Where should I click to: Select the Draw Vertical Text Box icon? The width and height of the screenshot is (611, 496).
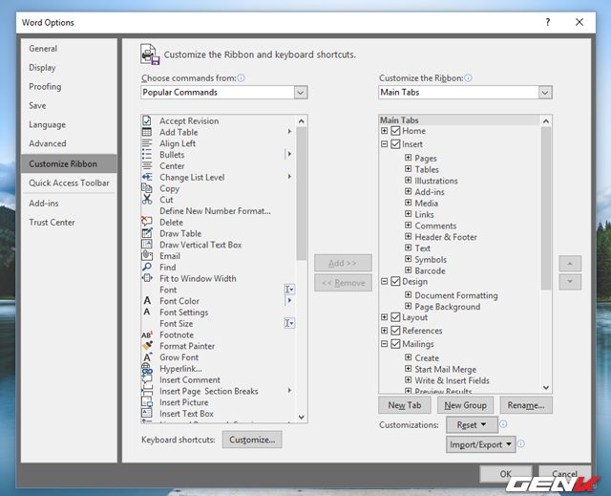(147, 245)
